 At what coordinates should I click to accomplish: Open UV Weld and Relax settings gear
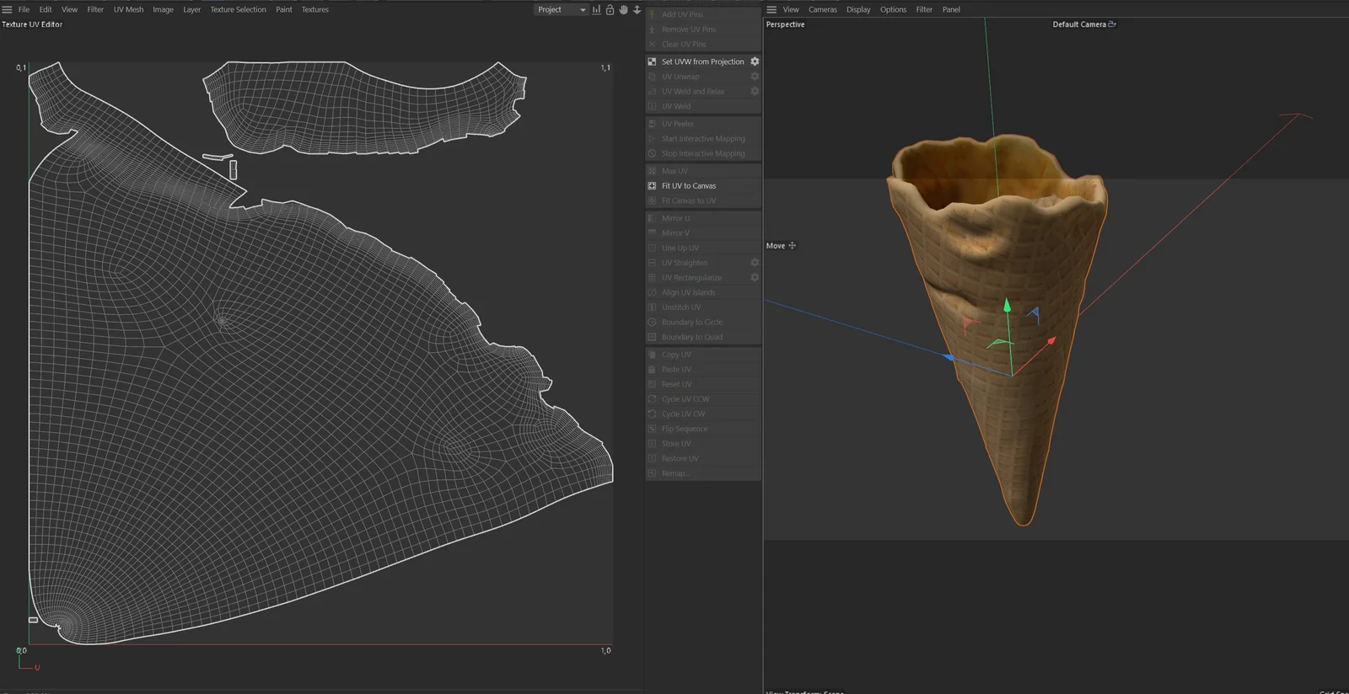(755, 91)
